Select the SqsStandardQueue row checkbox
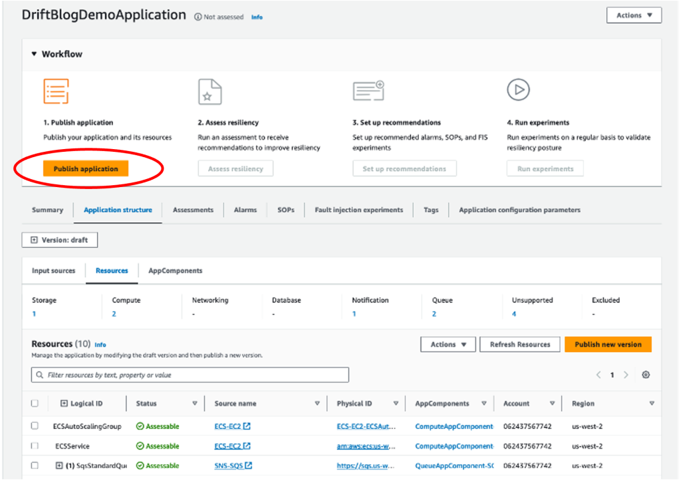 35,465
